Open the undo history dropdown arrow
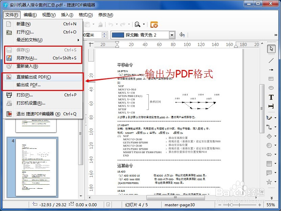 click(117, 24)
